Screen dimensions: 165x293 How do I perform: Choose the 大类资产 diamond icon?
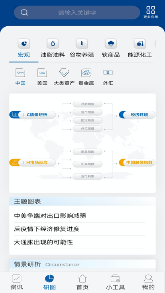(64, 73)
